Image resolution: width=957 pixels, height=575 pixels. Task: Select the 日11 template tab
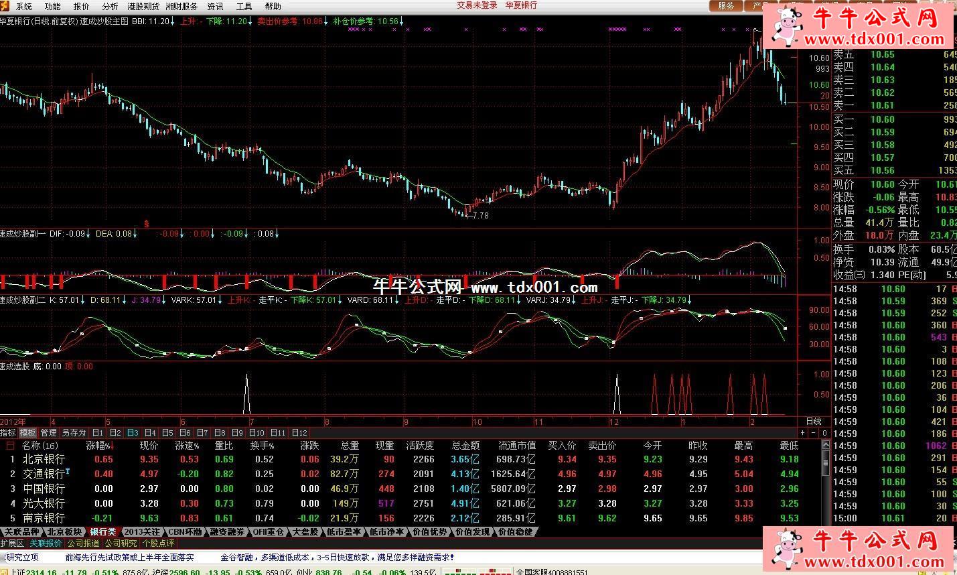click(x=278, y=433)
